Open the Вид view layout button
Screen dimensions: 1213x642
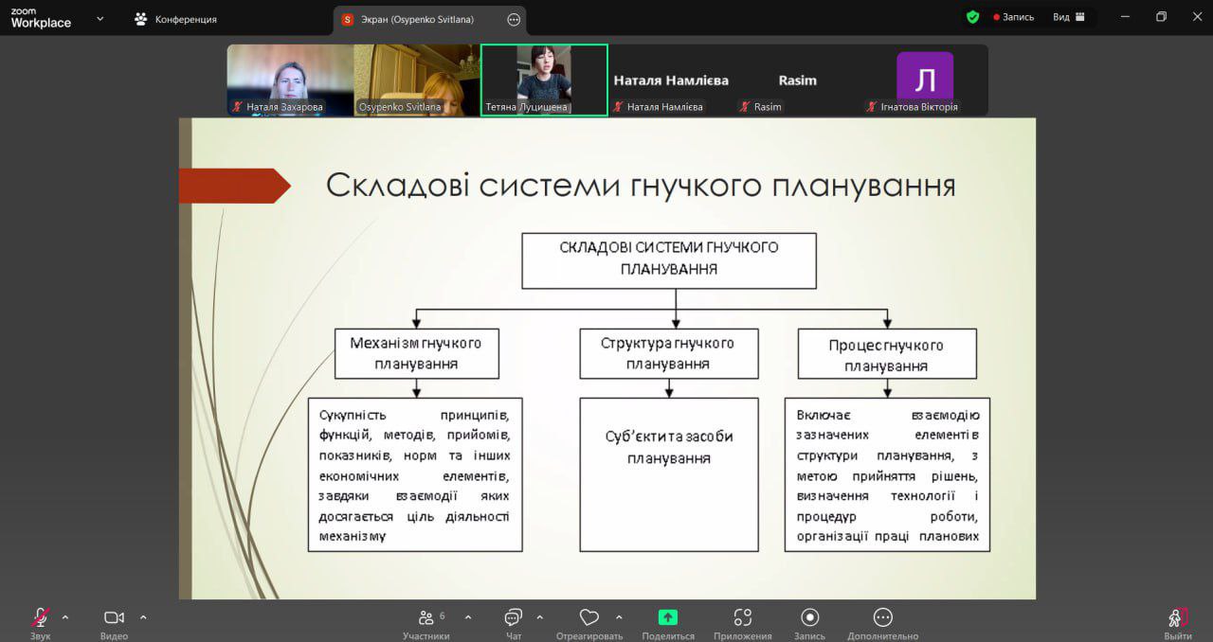click(x=1067, y=17)
